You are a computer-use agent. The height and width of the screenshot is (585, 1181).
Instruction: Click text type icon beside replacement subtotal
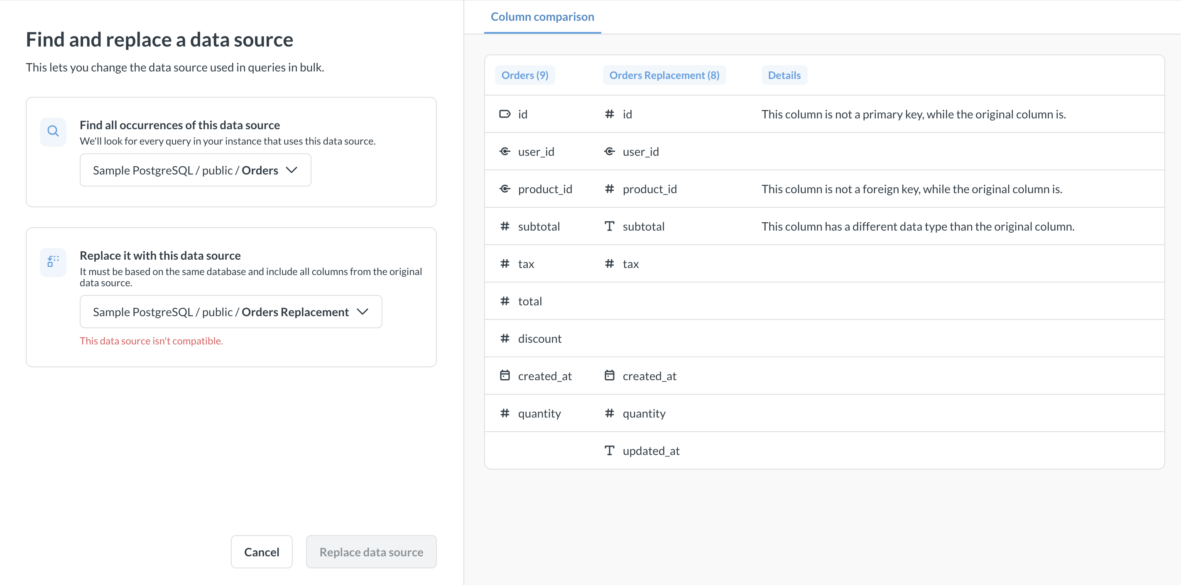pos(609,226)
